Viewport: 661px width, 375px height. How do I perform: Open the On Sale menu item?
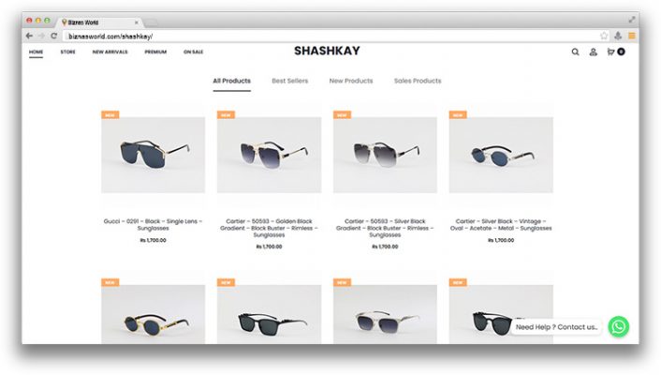pos(194,52)
